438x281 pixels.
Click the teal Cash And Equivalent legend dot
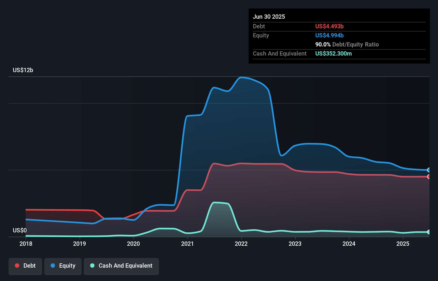(92, 266)
